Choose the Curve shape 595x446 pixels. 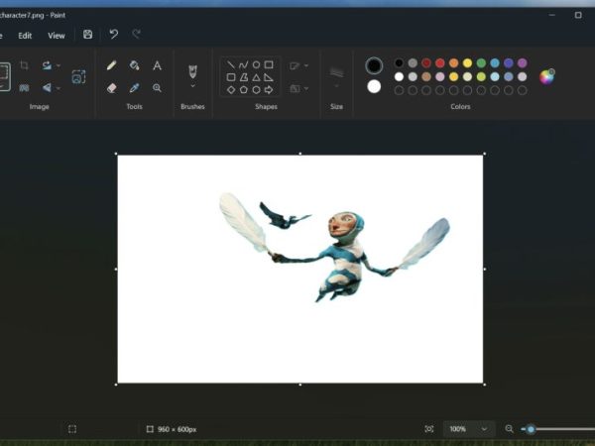pos(243,64)
